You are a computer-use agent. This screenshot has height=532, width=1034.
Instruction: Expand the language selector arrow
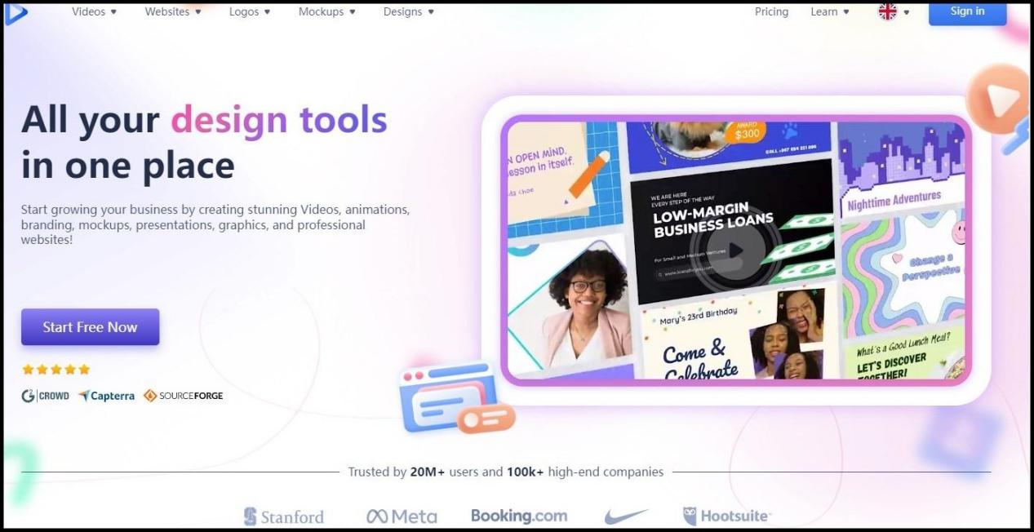pos(907,12)
